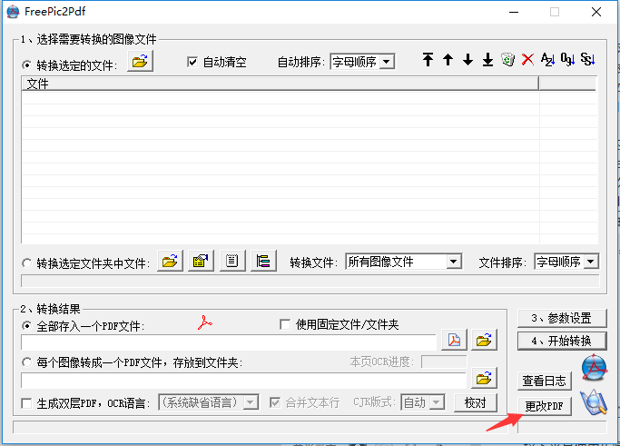
Task: Move selected file up one position
Action: 448,60
